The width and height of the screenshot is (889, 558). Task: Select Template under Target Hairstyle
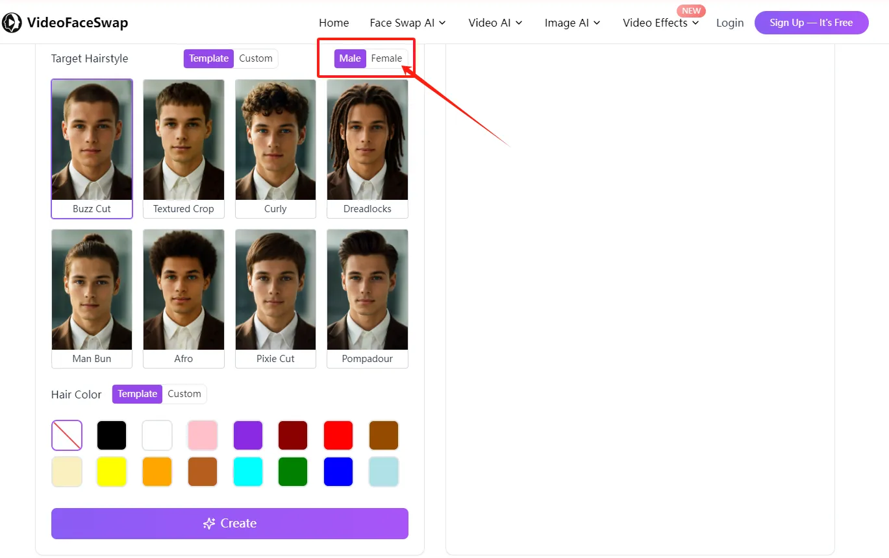pos(208,58)
